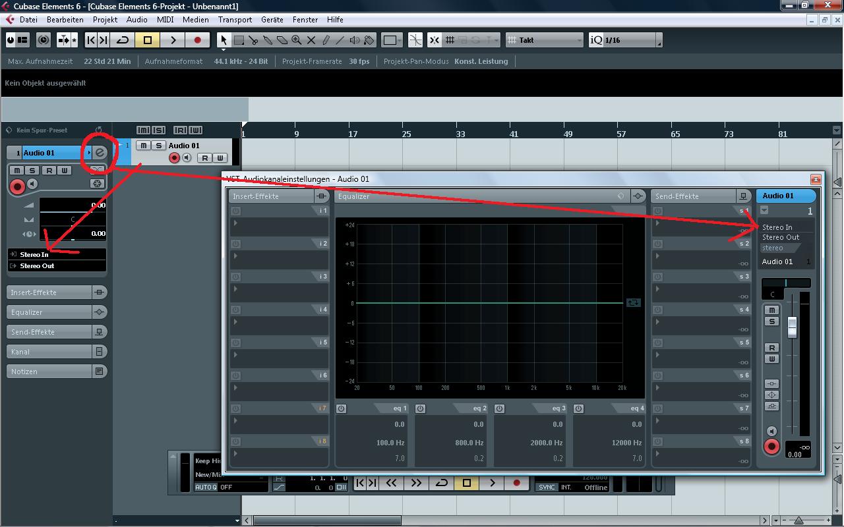Select the Line tool

point(340,40)
